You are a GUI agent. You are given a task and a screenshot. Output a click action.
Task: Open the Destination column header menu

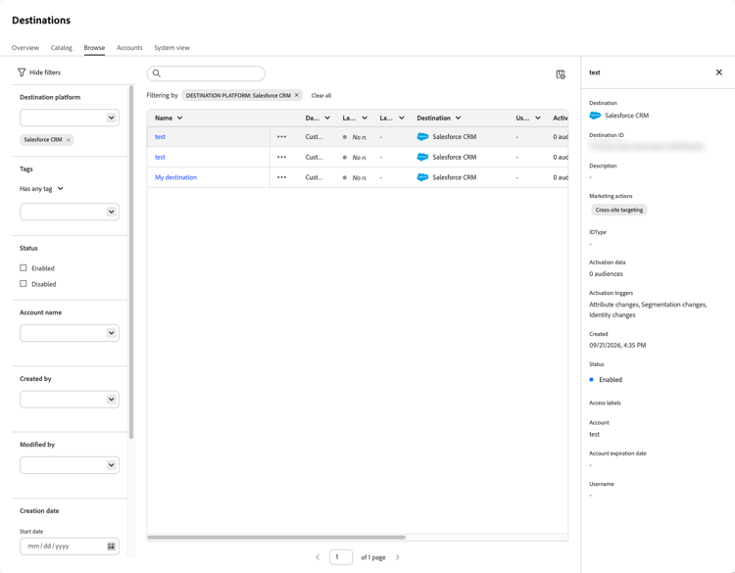click(458, 119)
